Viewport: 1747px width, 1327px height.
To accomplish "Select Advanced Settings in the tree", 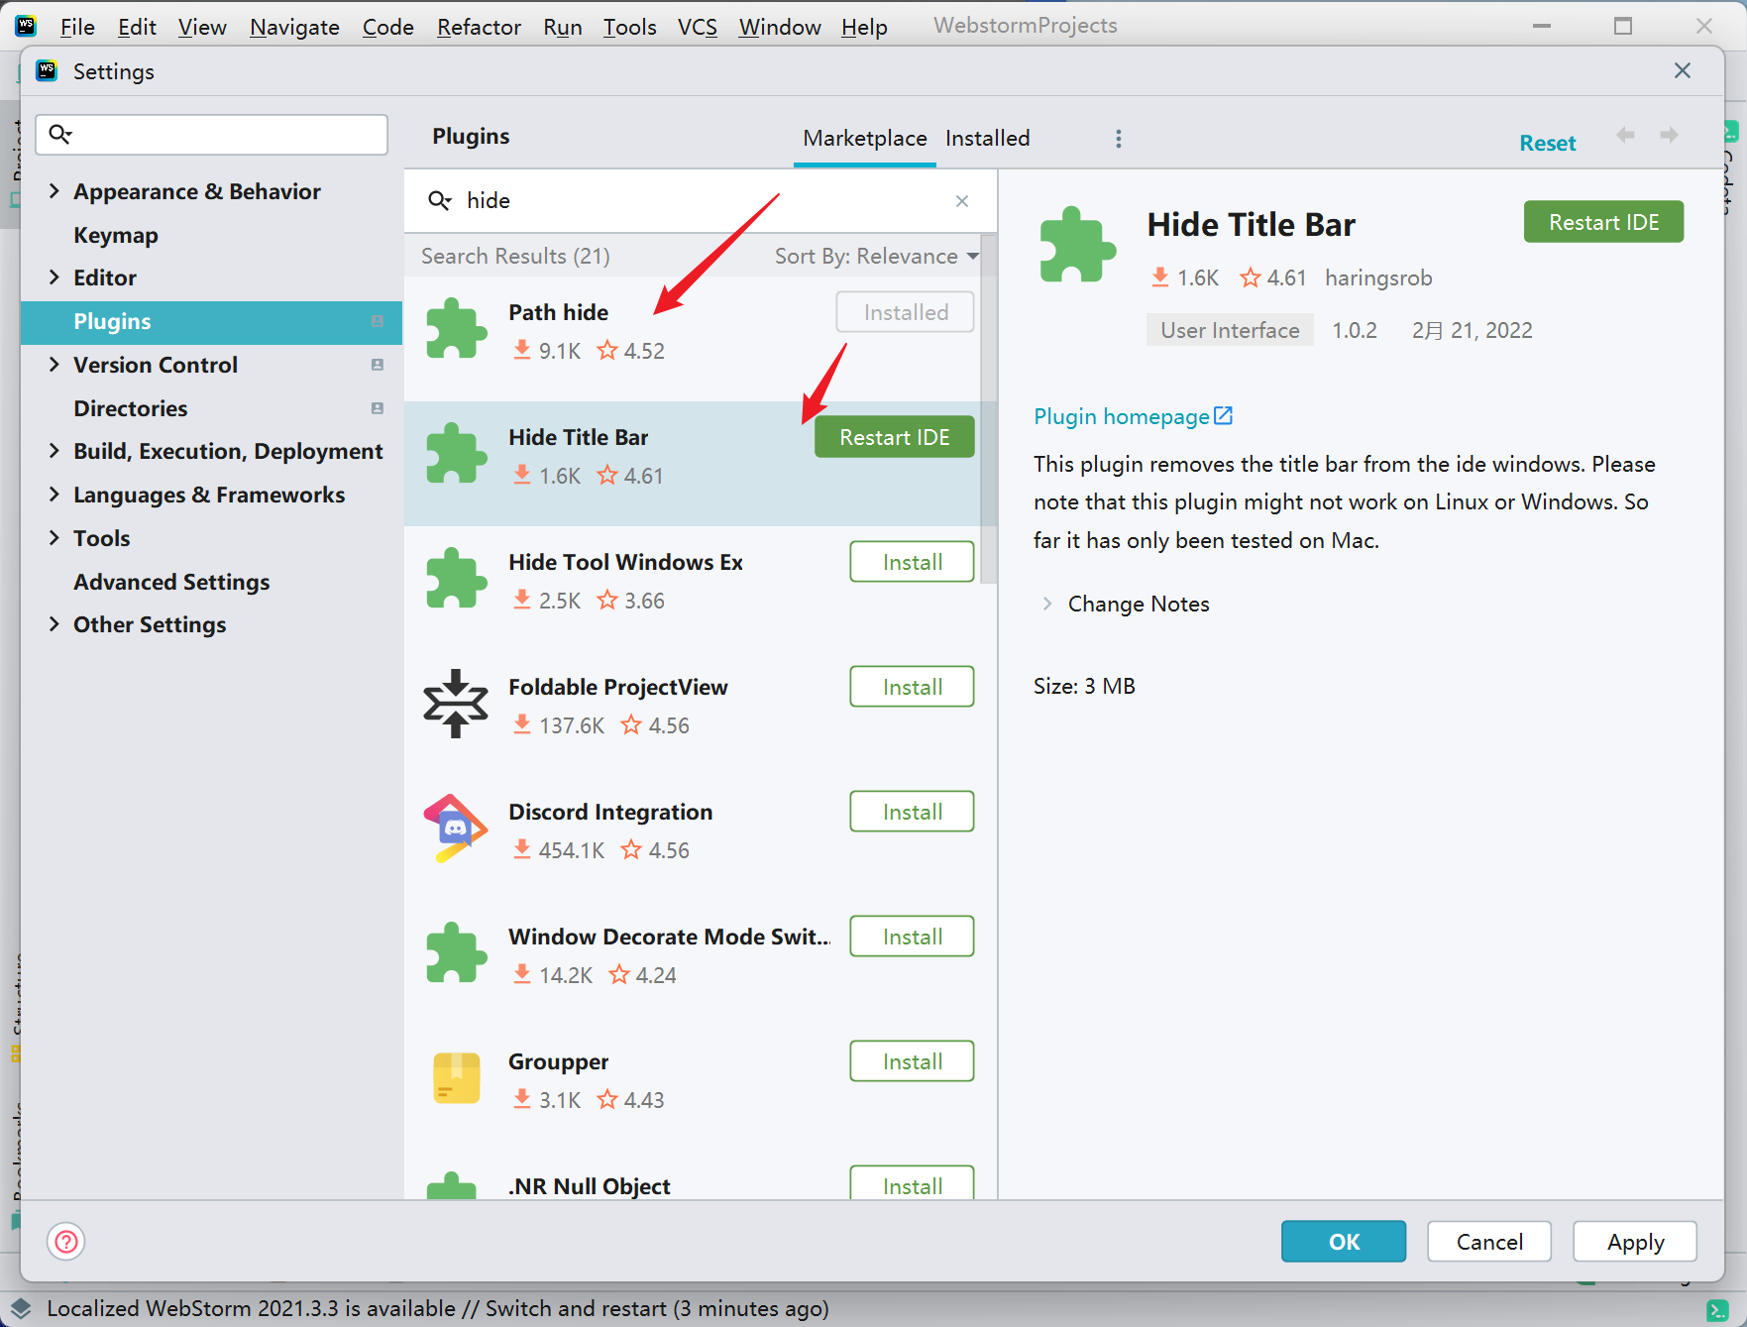I will (171, 582).
